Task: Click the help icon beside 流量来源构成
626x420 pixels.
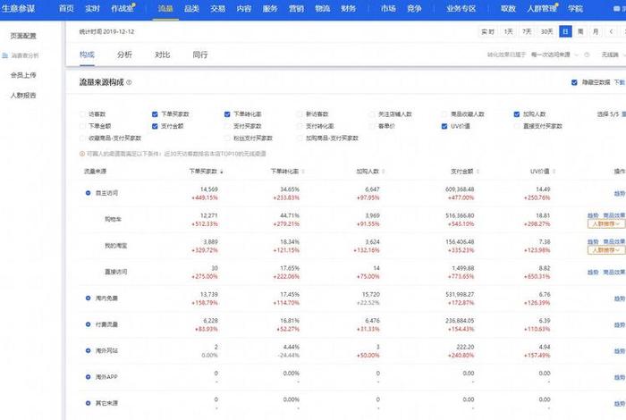Action: (129, 82)
